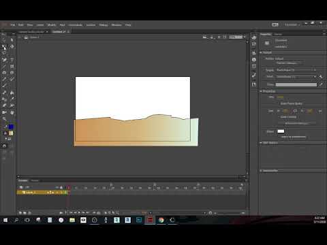The image size is (327, 245).
Task: Expand the Accessibility section
Action: (261, 171)
